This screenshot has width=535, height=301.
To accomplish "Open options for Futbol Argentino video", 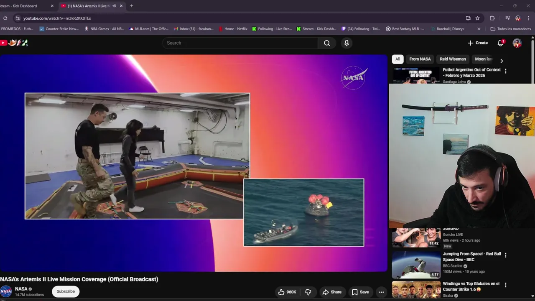I will [505, 71].
